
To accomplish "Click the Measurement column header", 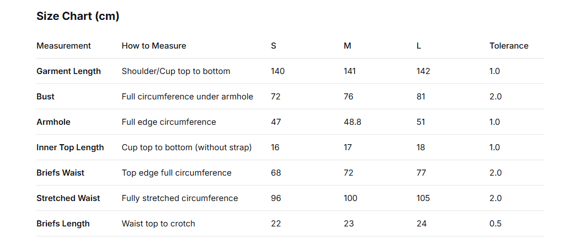I will point(63,46).
